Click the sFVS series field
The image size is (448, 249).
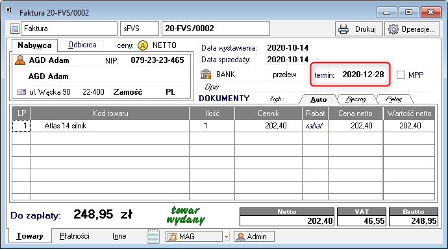140,29
